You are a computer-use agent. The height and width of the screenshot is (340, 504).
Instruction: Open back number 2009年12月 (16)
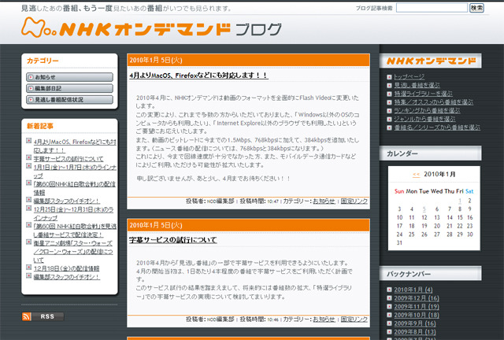coord(417,298)
